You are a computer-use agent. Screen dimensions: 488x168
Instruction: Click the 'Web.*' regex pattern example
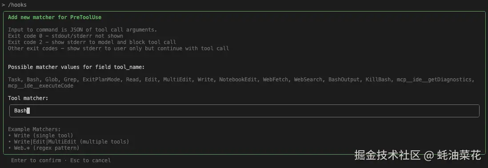pos(22,148)
